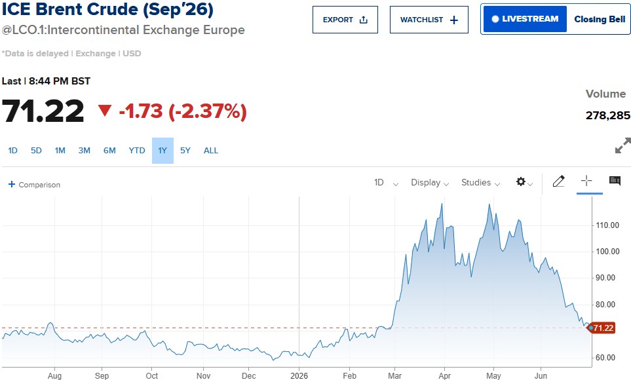This screenshot has height=380, width=631.
Task: Select the 1M time range tab
Action: pyautogui.click(x=60, y=151)
